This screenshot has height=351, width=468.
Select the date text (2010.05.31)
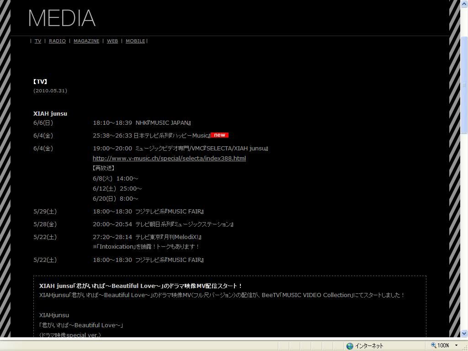pos(50,91)
